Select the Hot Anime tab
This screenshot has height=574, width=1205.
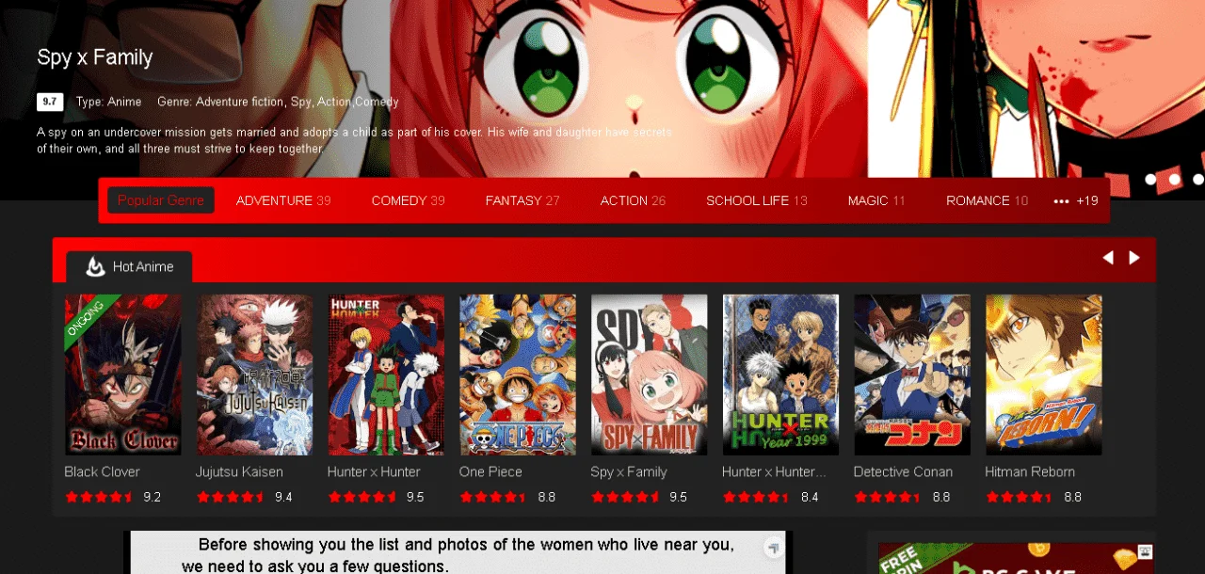coord(129,267)
